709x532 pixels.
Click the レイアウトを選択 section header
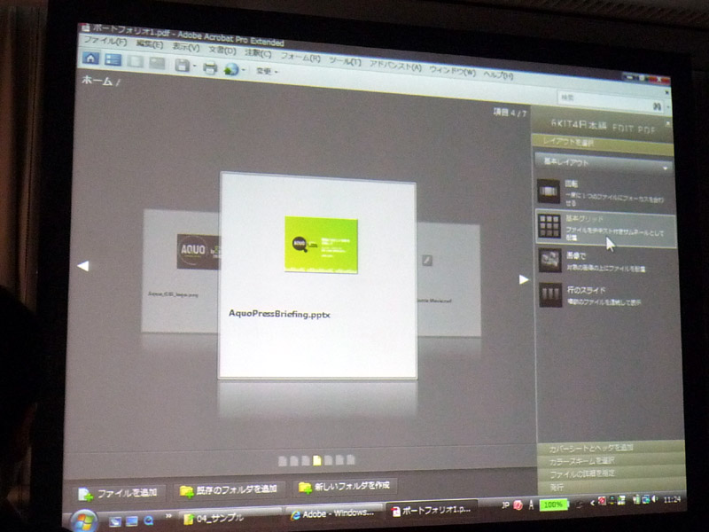pos(603,143)
